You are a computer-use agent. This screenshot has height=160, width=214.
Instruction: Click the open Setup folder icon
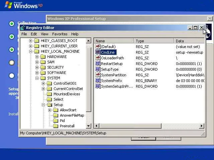pos(49,105)
